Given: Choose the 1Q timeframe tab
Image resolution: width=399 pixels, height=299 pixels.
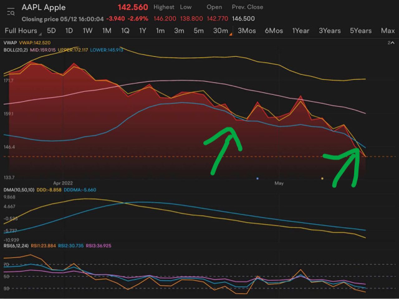Looking at the screenshot, I should click(x=125, y=31).
